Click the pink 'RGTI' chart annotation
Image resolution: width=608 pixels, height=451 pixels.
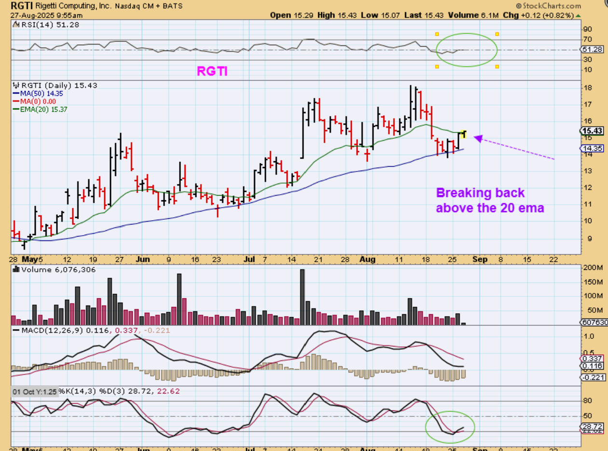[212, 71]
